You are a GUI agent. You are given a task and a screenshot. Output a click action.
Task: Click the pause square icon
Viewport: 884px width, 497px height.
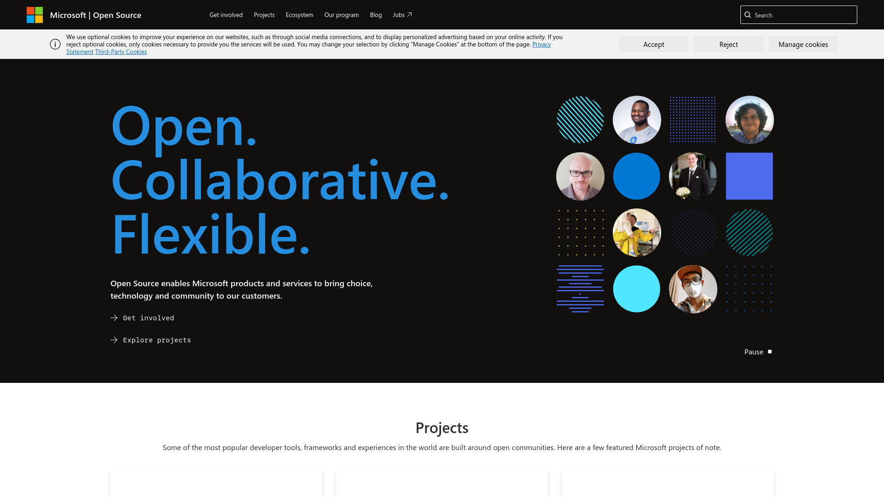(770, 352)
